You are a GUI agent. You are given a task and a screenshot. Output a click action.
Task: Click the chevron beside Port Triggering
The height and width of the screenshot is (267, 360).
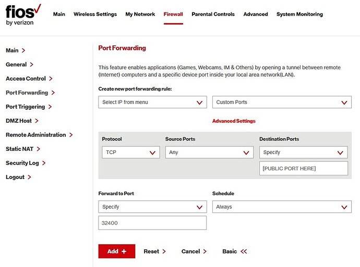tap(50, 107)
